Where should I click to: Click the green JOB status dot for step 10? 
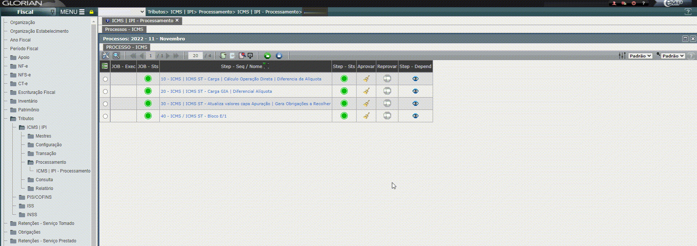pyautogui.click(x=148, y=79)
